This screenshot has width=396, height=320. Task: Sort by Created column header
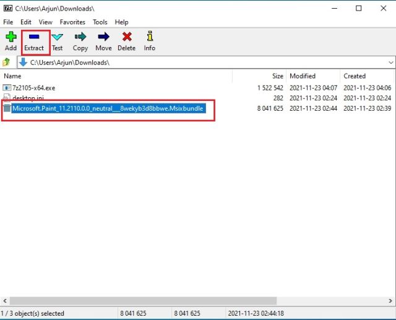click(x=368, y=76)
